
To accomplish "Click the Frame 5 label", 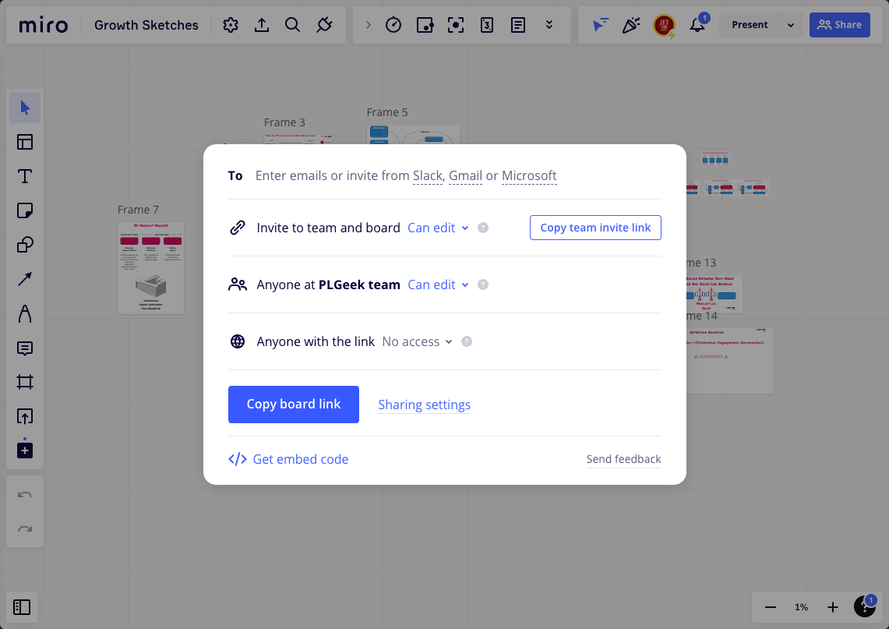I will pyautogui.click(x=387, y=112).
